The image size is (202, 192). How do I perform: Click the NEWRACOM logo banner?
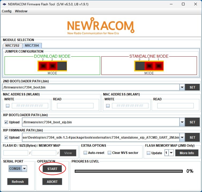(100, 26)
